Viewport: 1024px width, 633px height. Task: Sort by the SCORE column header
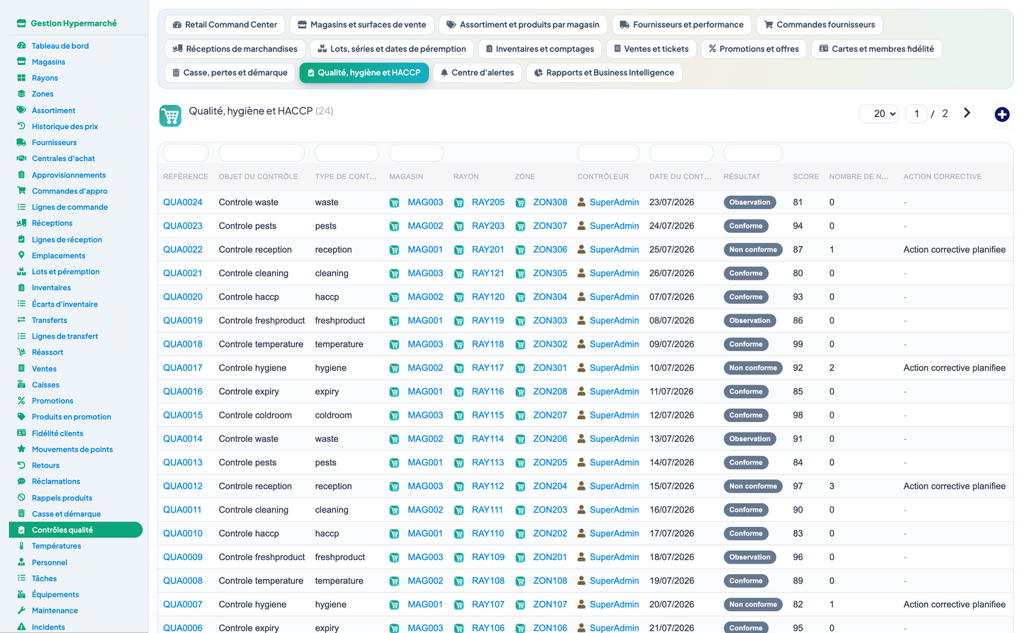coord(806,177)
